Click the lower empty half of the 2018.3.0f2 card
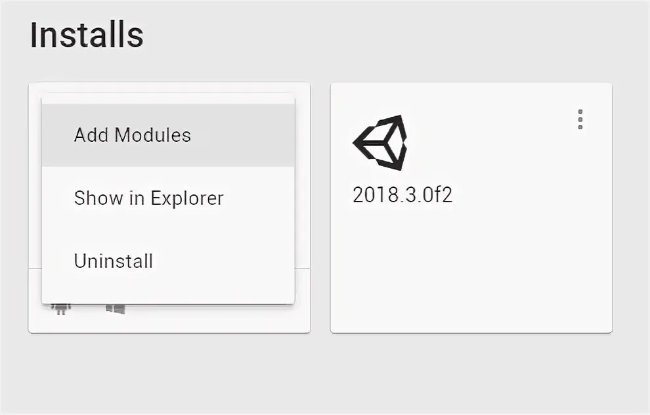The height and width of the screenshot is (415, 650). (471, 276)
